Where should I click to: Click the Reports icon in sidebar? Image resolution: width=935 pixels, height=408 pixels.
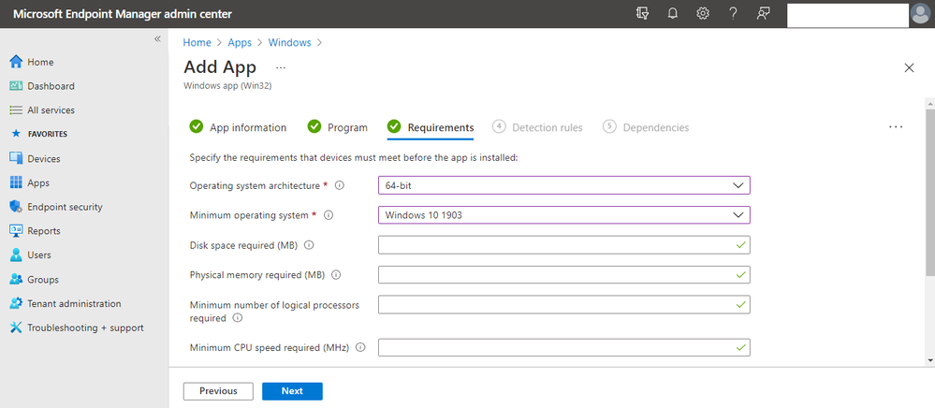click(16, 231)
